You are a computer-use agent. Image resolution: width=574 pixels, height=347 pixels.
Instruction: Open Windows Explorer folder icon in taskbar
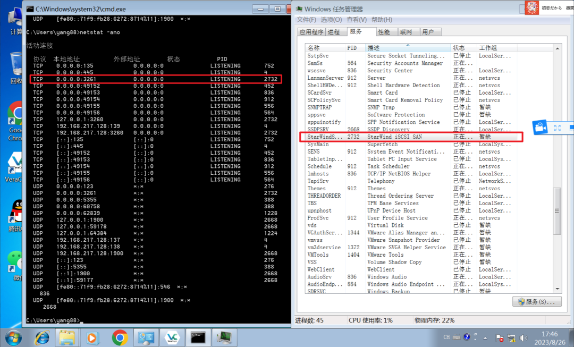[67, 337]
